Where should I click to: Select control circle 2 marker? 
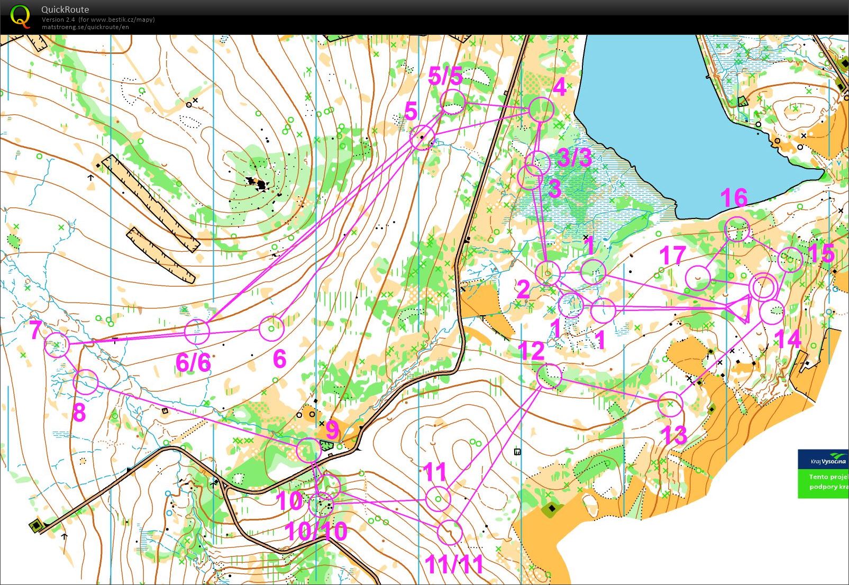click(547, 273)
